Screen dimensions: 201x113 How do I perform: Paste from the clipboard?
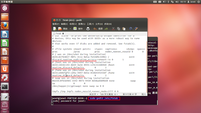point(124,29)
